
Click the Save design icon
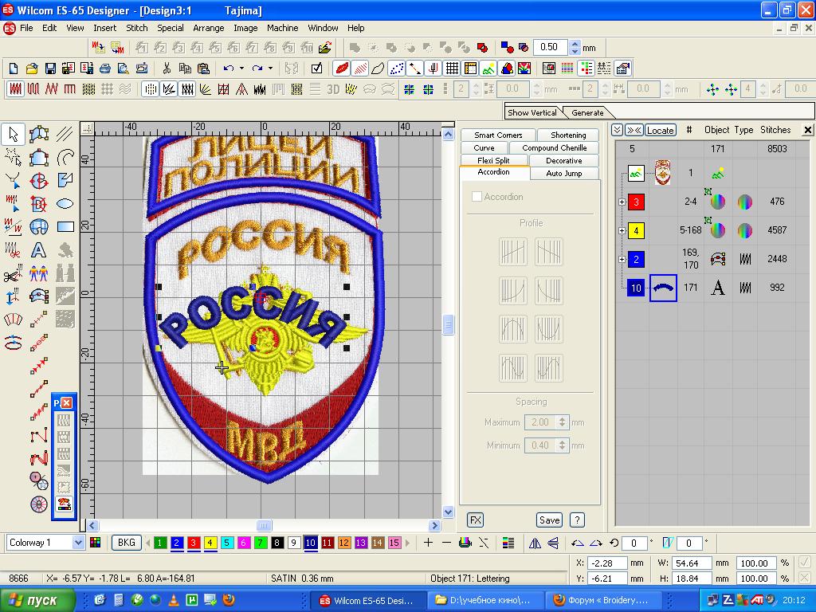(50, 69)
